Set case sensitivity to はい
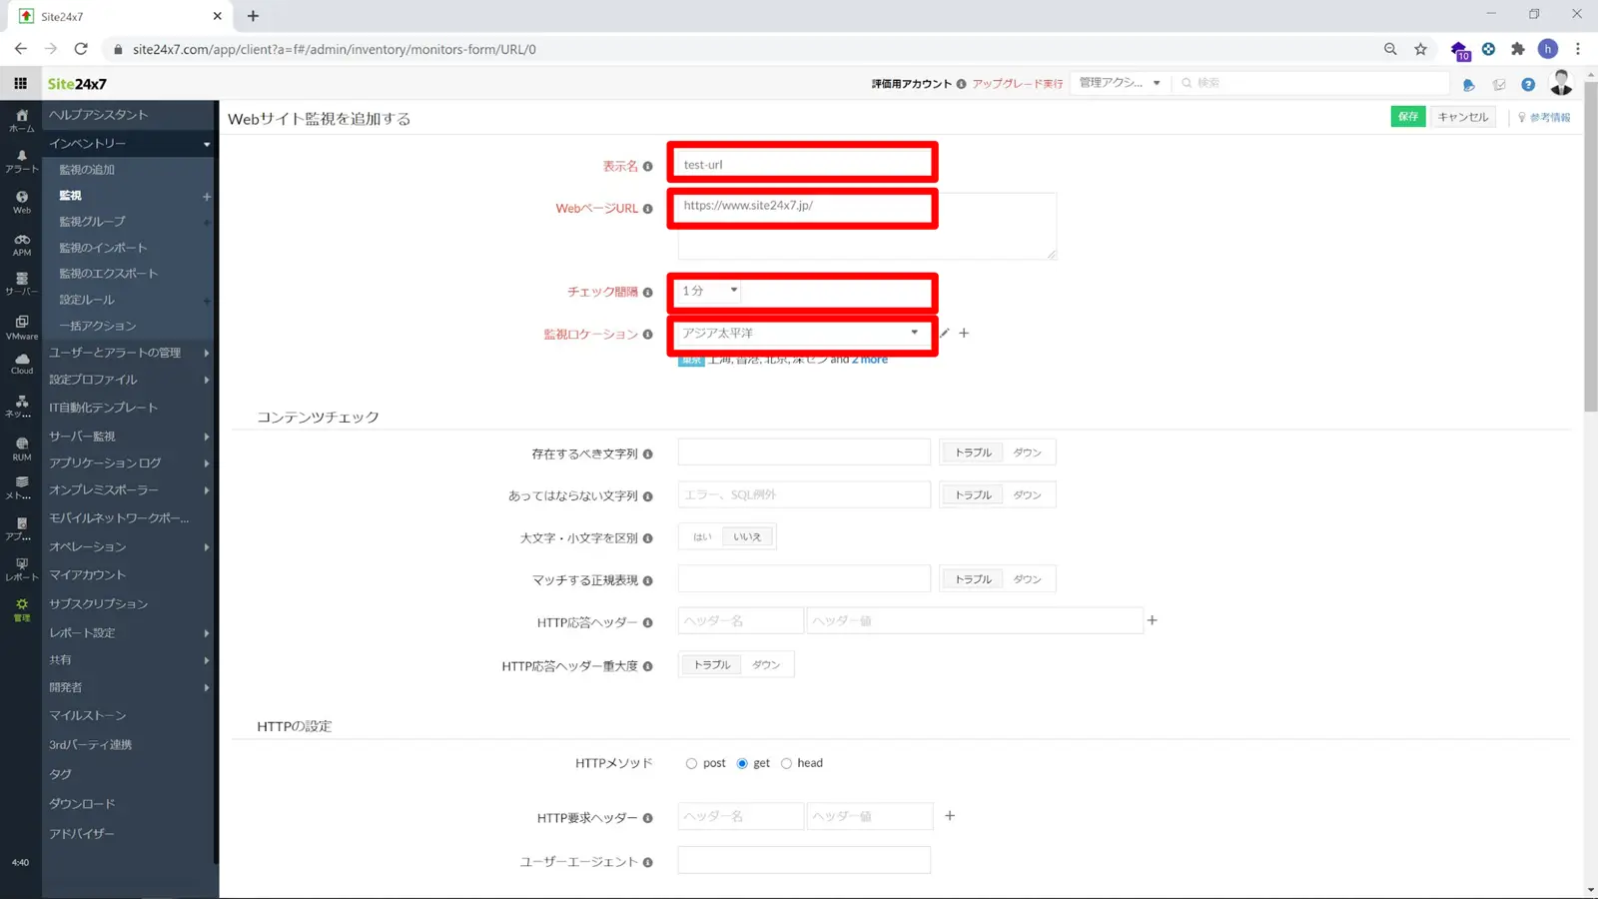This screenshot has height=899, width=1598. (703, 537)
